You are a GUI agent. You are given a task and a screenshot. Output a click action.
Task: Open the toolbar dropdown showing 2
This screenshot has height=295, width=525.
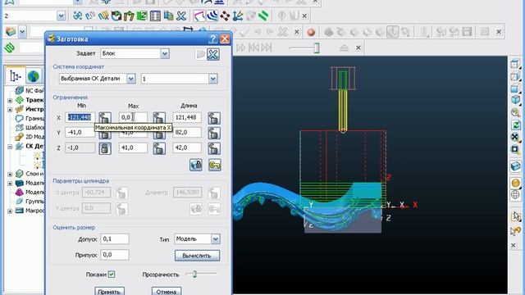(61, 16)
